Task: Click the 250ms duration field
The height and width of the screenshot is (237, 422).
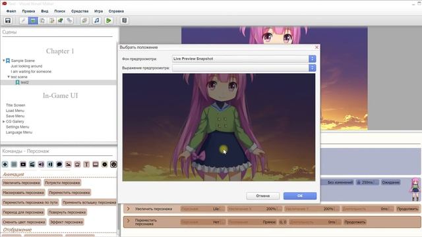Action: pos(367,182)
